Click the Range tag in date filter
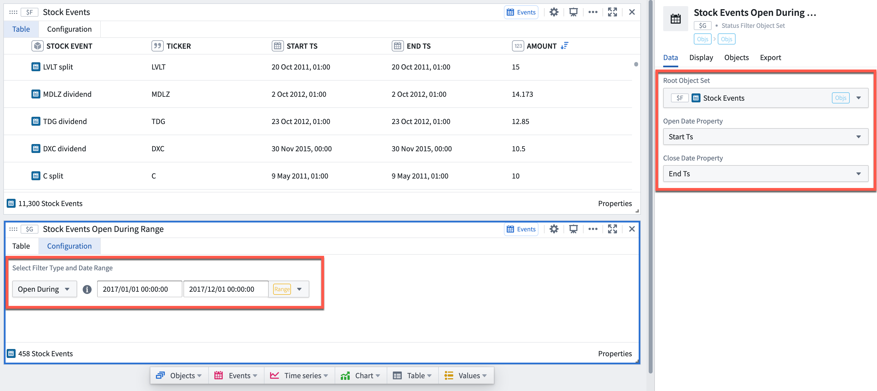877x391 pixels. pos(282,289)
